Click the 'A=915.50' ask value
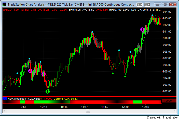Image resolution: width=179 pixels, height=119 pixels. pos(88,10)
